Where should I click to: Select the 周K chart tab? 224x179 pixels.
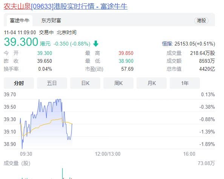click(118, 83)
